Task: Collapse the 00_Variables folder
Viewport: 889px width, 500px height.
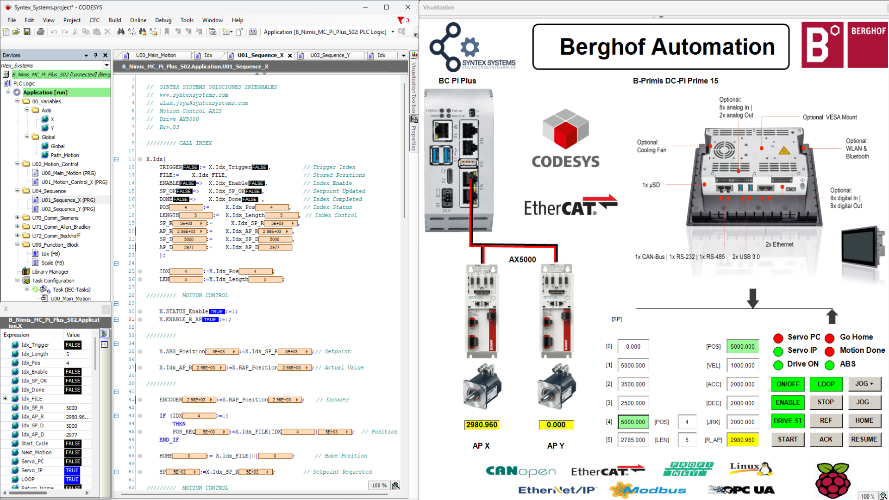Action: coord(18,101)
